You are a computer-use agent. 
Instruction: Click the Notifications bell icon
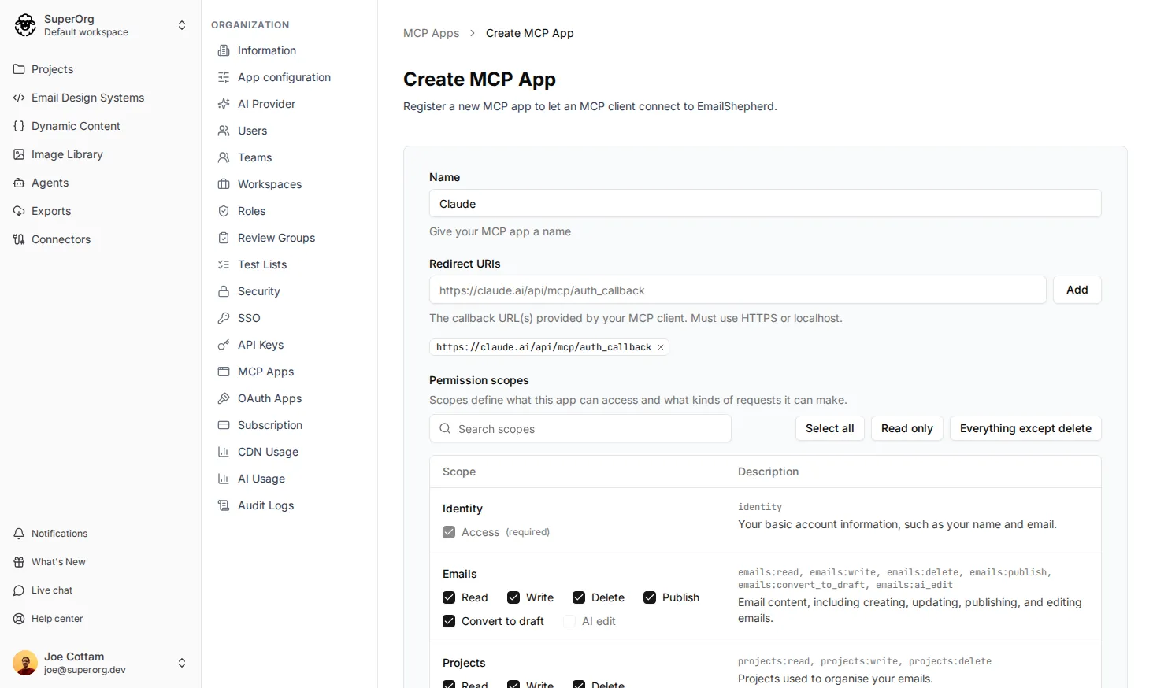pos(19,534)
